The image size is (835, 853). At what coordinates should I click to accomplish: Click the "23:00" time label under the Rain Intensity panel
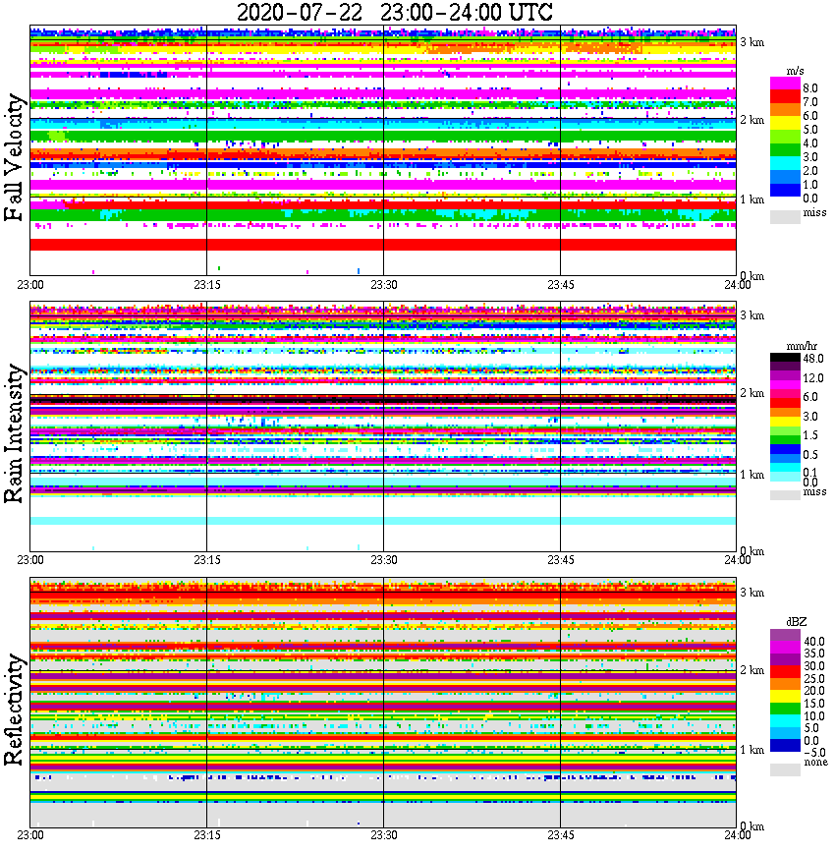click(29, 560)
